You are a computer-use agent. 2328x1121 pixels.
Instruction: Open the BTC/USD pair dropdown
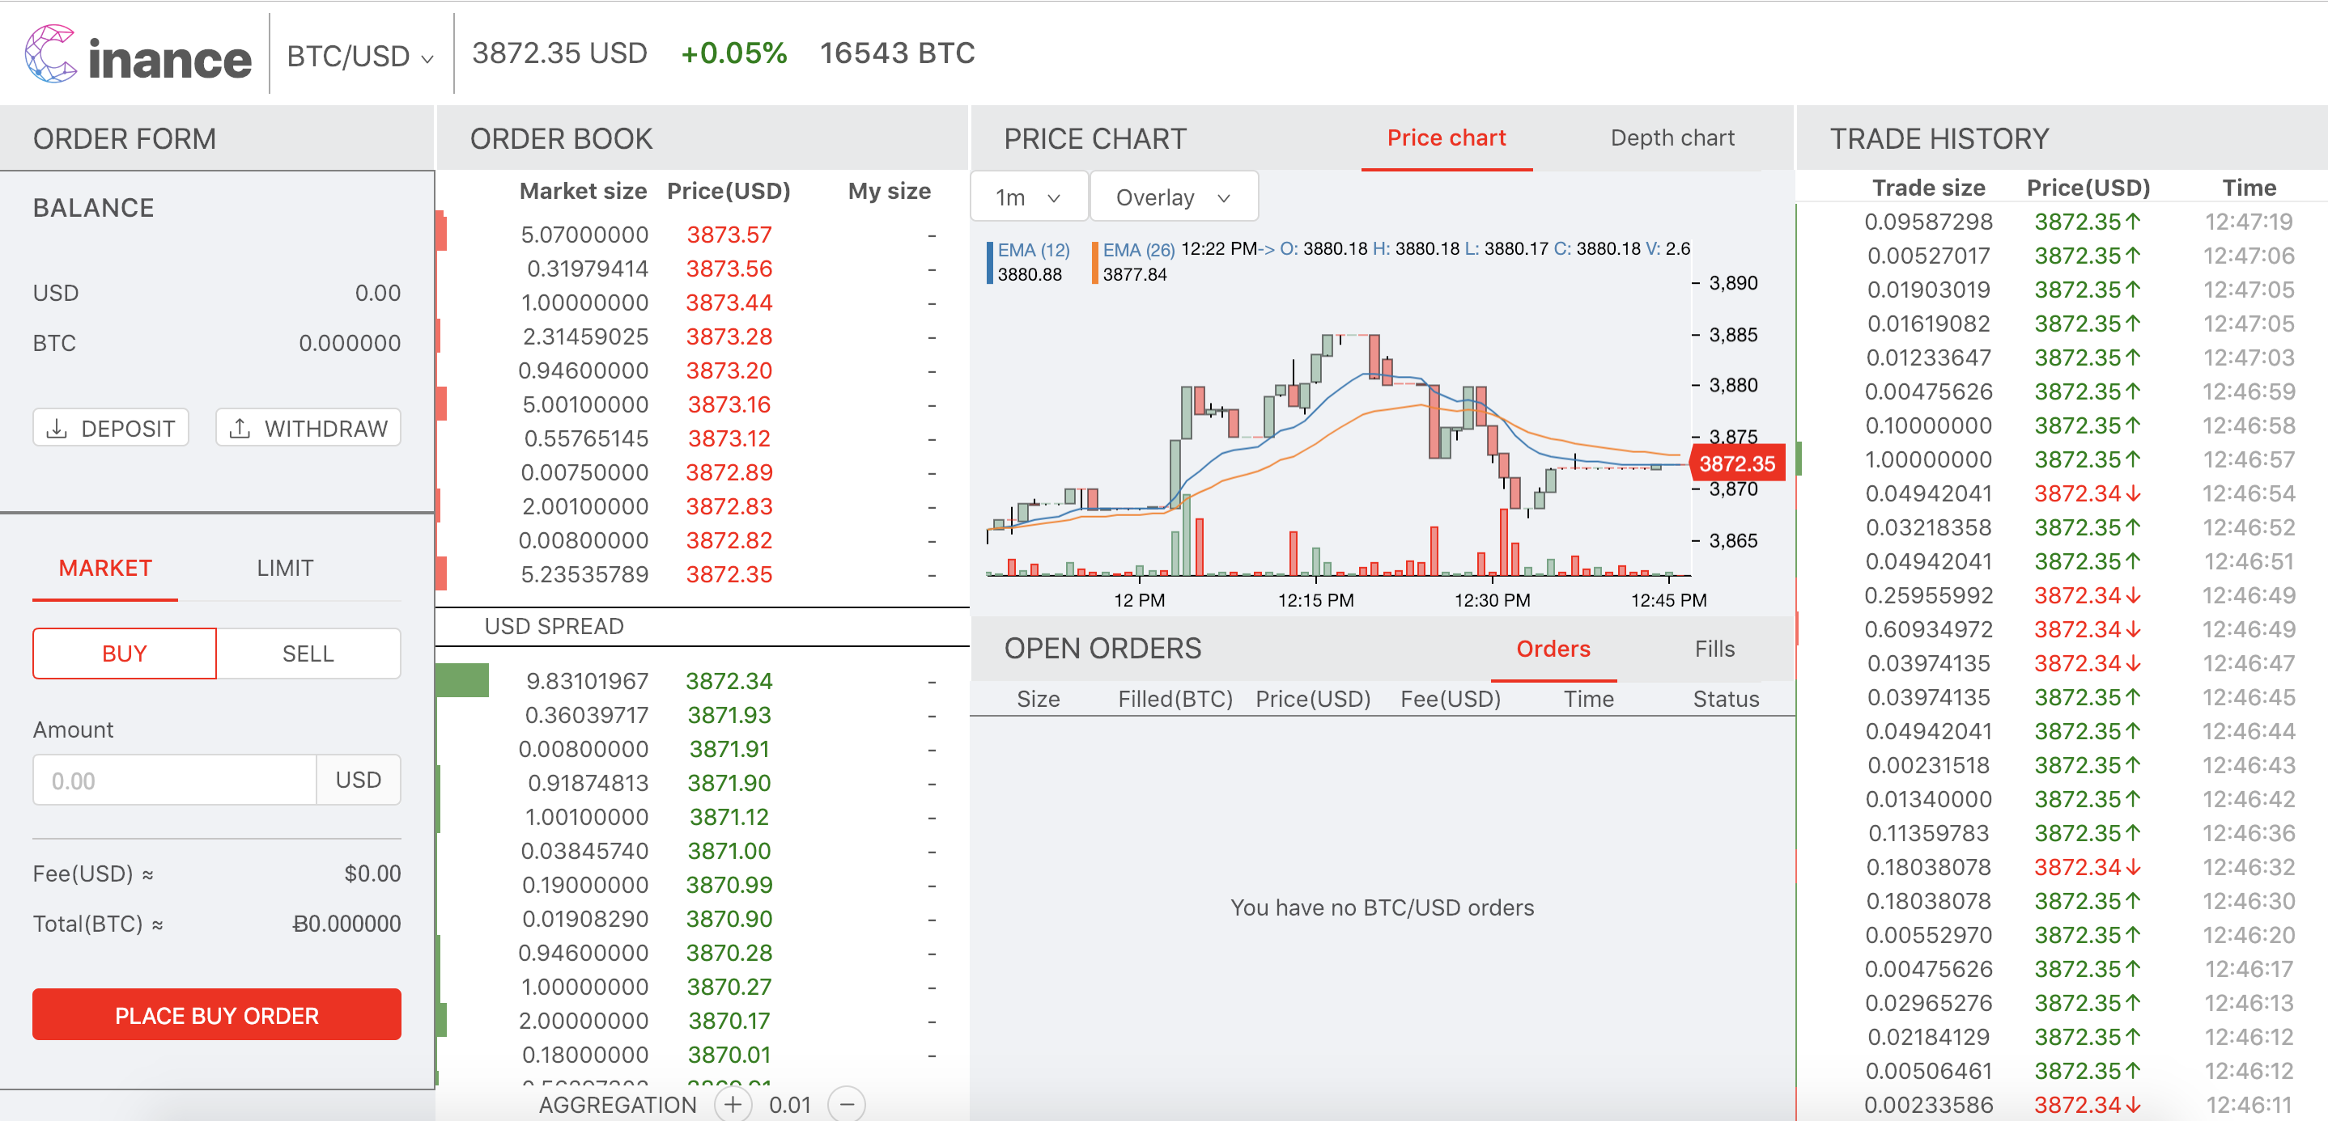click(359, 56)
